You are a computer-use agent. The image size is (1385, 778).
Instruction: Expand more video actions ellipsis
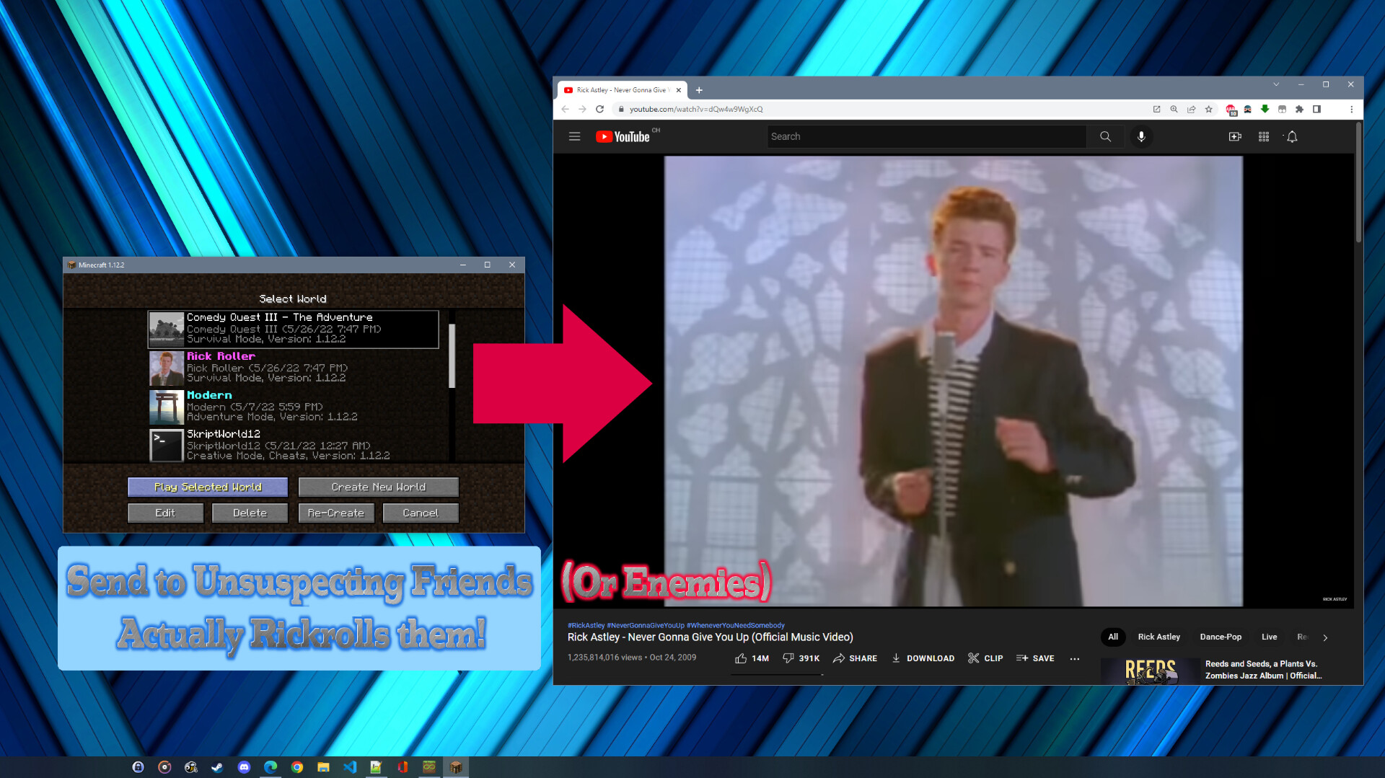tap(1075, 658)
